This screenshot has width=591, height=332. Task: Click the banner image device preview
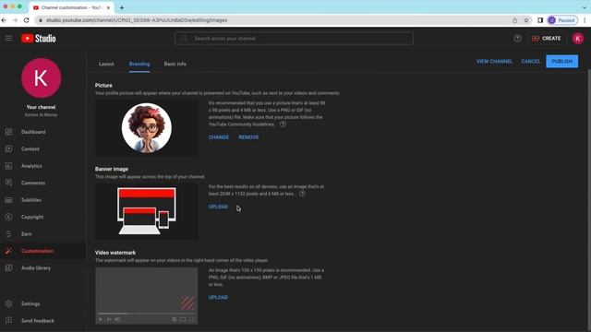(146, 211)
